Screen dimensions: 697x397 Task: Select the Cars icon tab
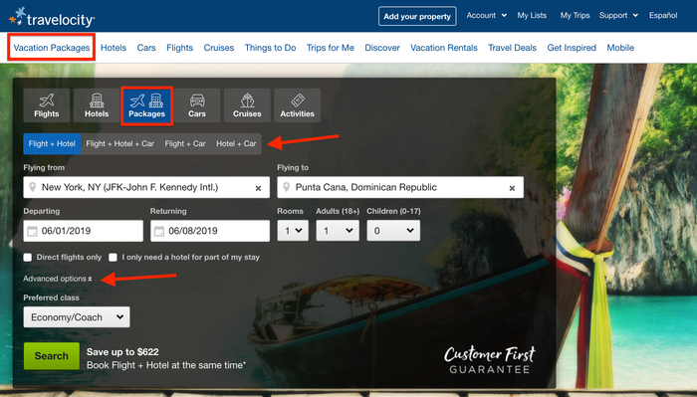tap(197, 105)
